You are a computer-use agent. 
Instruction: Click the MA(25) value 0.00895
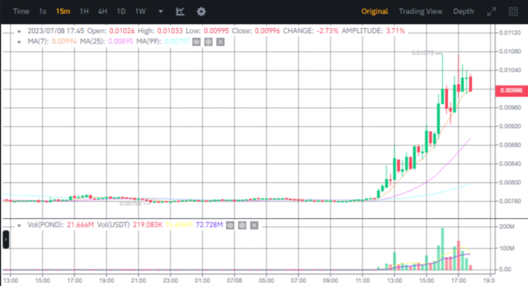tap(121, 42)
